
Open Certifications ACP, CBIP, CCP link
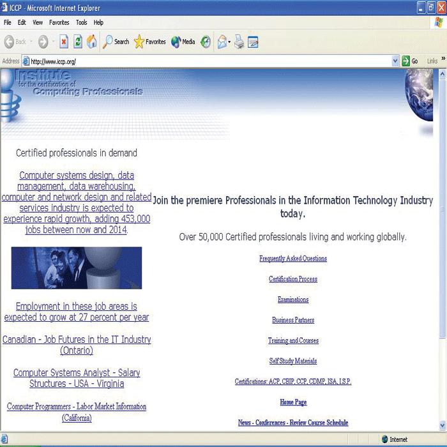[293, 381]
